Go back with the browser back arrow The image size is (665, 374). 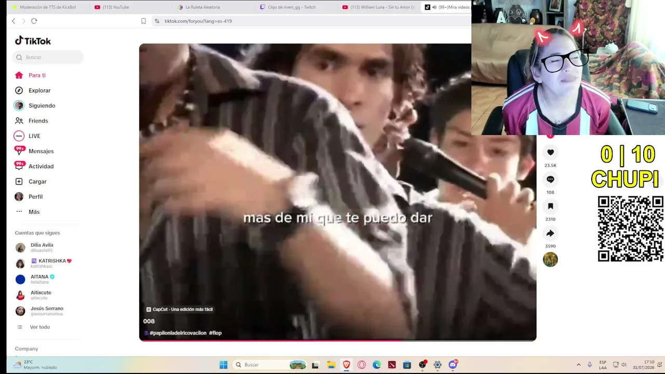pyautogui.click(x=14, y=21)
